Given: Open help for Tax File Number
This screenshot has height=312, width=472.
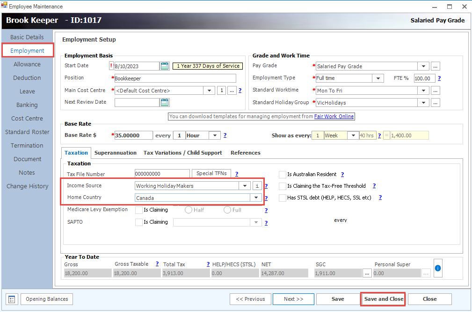Looking at the screenshot, I should 237,174.
